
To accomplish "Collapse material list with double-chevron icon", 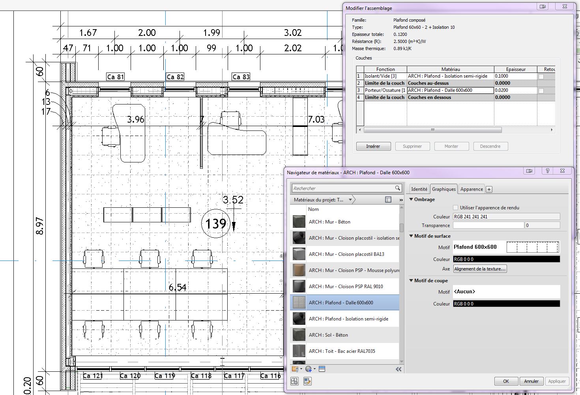I will [x=399, y=369].
